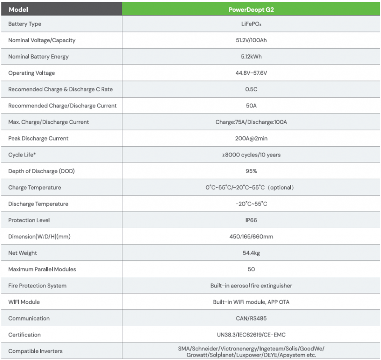Click the Charge:75A/Discharge:100A value
Screen dimensions: 381x360
(251, 122)
